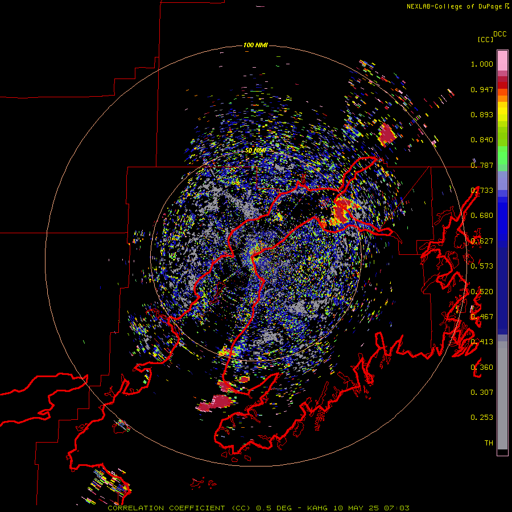Select the 0.413 scale value

(482, 341)
